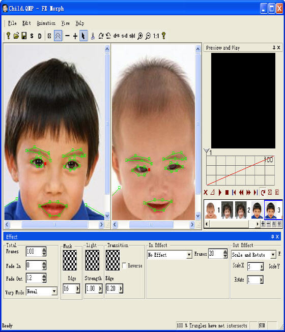Click the zoom in magnifier icon
The width and height of the screenshot is (285, 332).
tap(140, 36)
